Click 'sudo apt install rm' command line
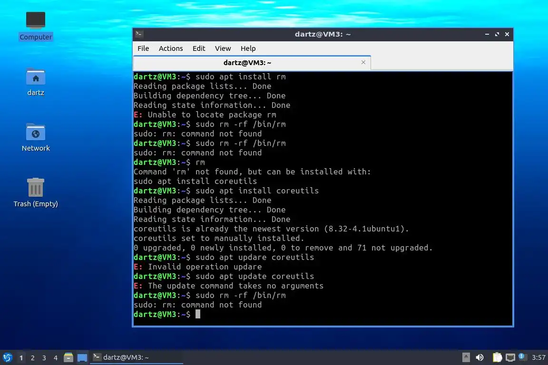This screenshot has width=548, height=365. coord(210,77)
